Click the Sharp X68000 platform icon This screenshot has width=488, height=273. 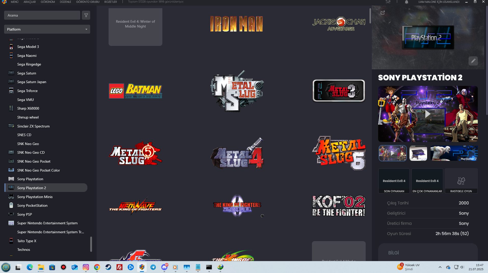click(11, 108)
